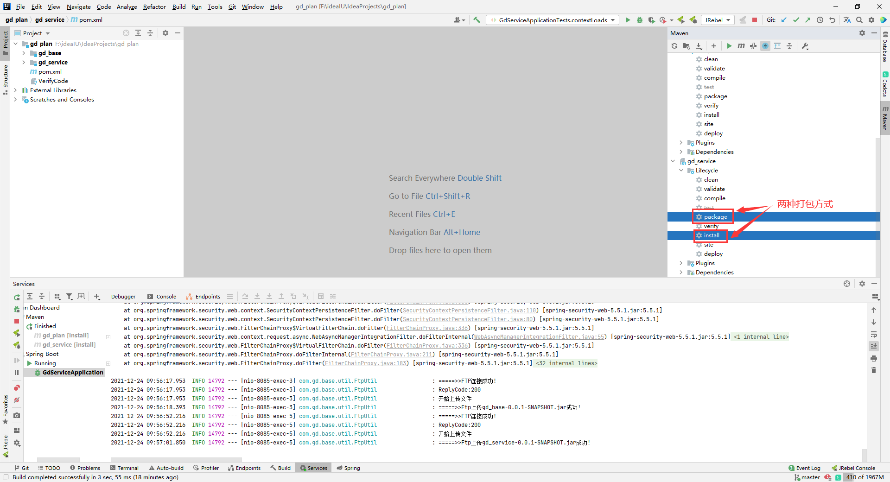890x482 pixels.
Task: Click the Build Project hammer icon
Action: [477, 20]
